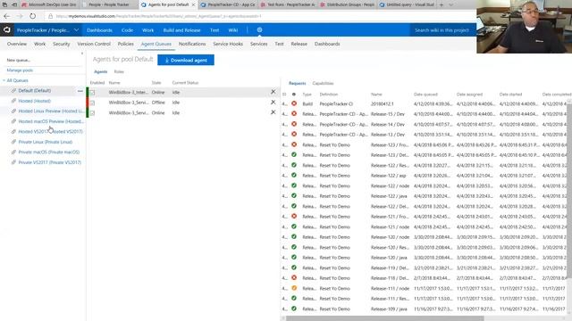
Task: Click the horizontal scrollbar under requests table
Action: 385,318
